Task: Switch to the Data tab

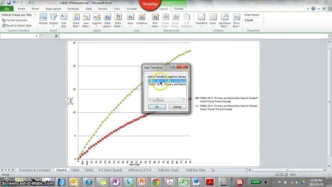Action: pos(89,9)
